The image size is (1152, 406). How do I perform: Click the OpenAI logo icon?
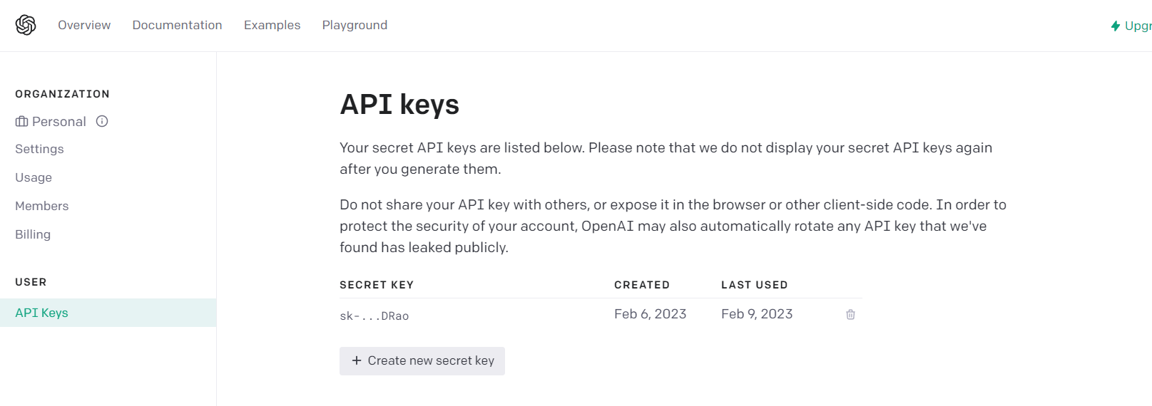(26, 25)
